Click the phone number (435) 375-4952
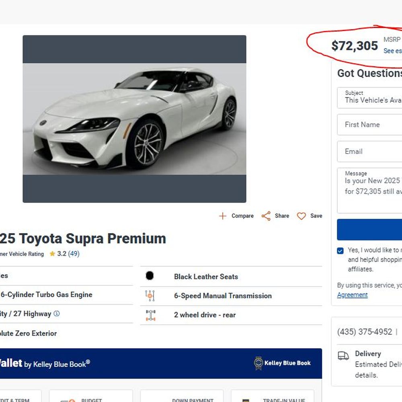This screenshot has height=402, width=402. [x=365, y=332]
